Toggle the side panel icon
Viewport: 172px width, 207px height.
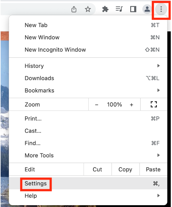(x=133, y=9)
